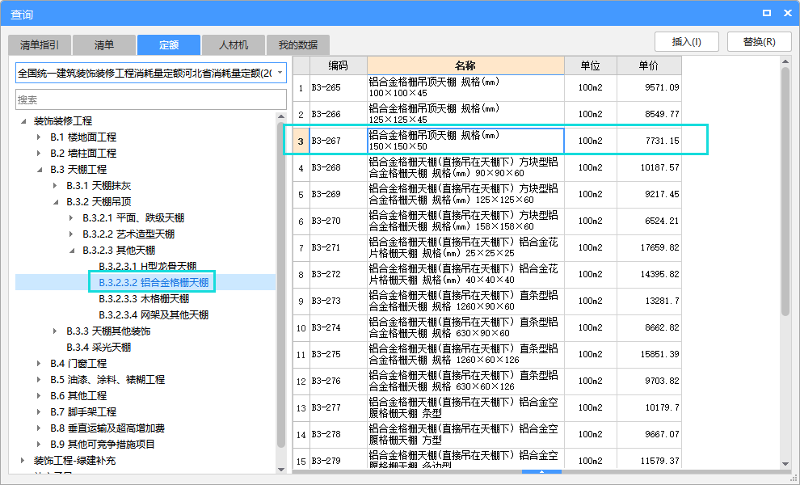Open the 人材机 tab
This screenshot has height=485, width=800.
pos(234,45)
